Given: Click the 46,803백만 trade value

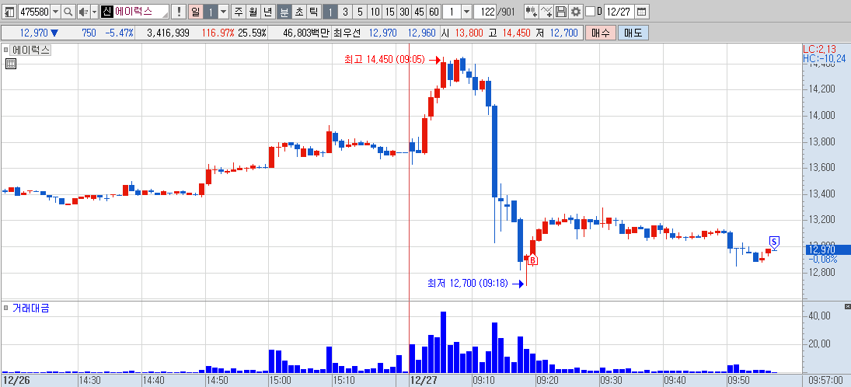Looking at the screenshot, I should pyautogui.click(x=306, y=33).
